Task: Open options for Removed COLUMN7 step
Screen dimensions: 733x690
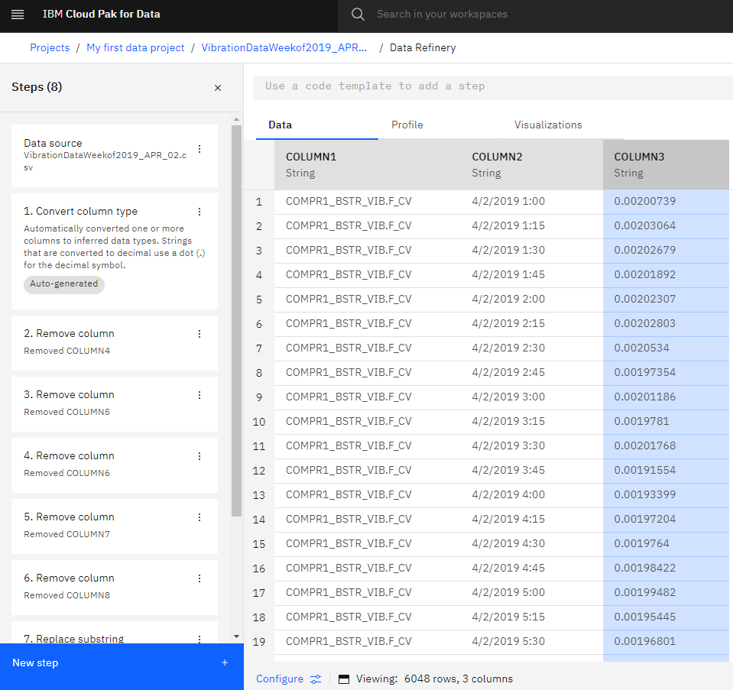Action: pos(199,517)
